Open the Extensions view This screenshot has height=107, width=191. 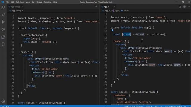click(x=3, y=37)
